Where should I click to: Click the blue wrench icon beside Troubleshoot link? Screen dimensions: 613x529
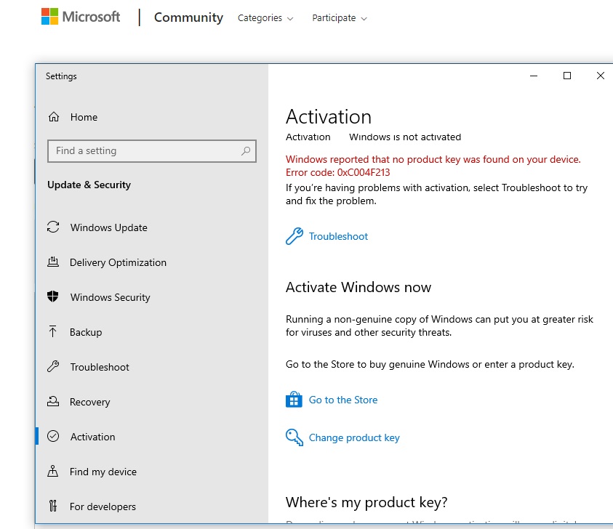294,236
